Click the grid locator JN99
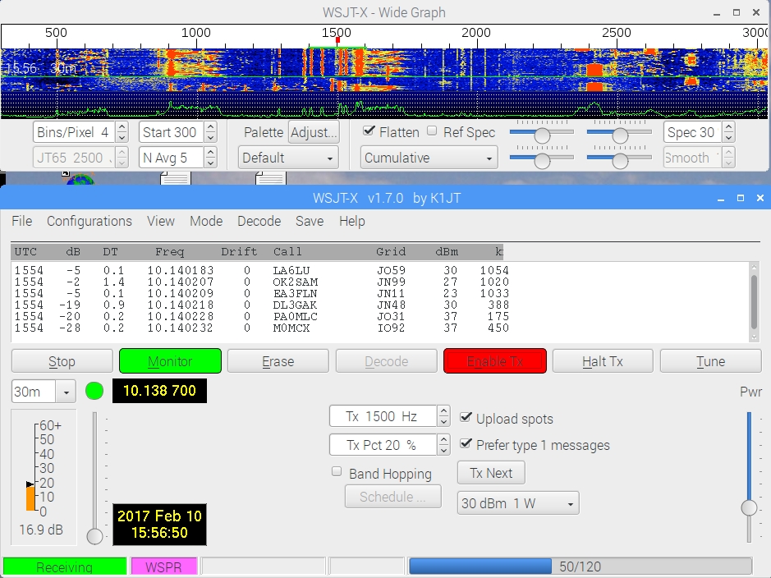 click(391, 282)
